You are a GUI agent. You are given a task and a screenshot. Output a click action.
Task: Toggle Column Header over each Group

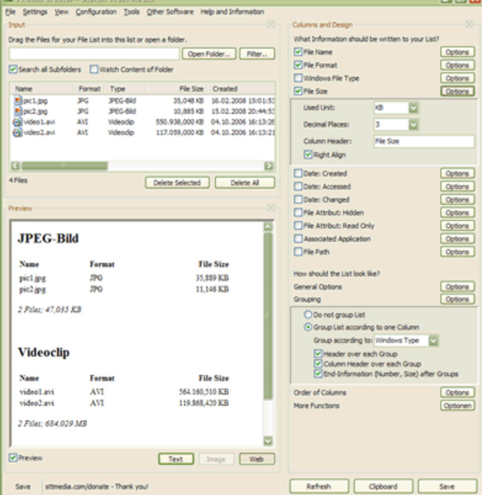tap(318, 364)
